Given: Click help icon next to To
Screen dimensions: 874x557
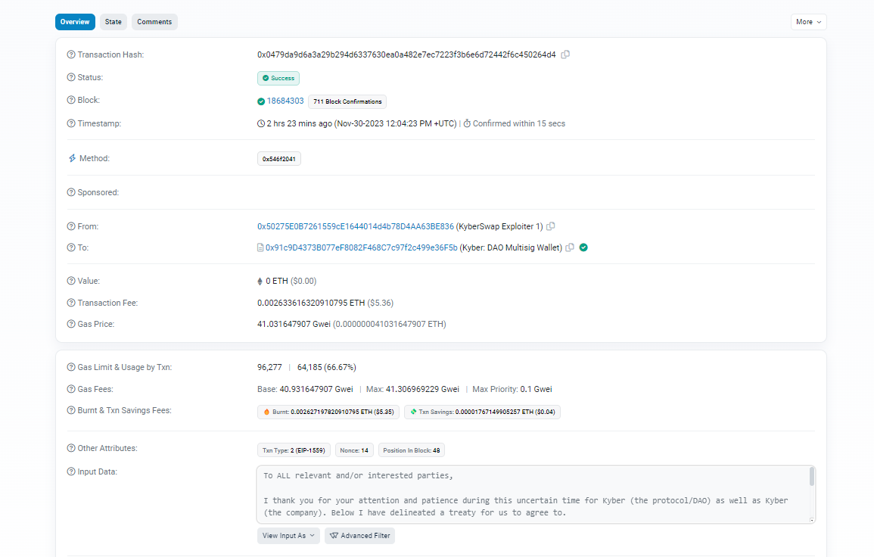Looking at the screenshot, I should 71,247.
